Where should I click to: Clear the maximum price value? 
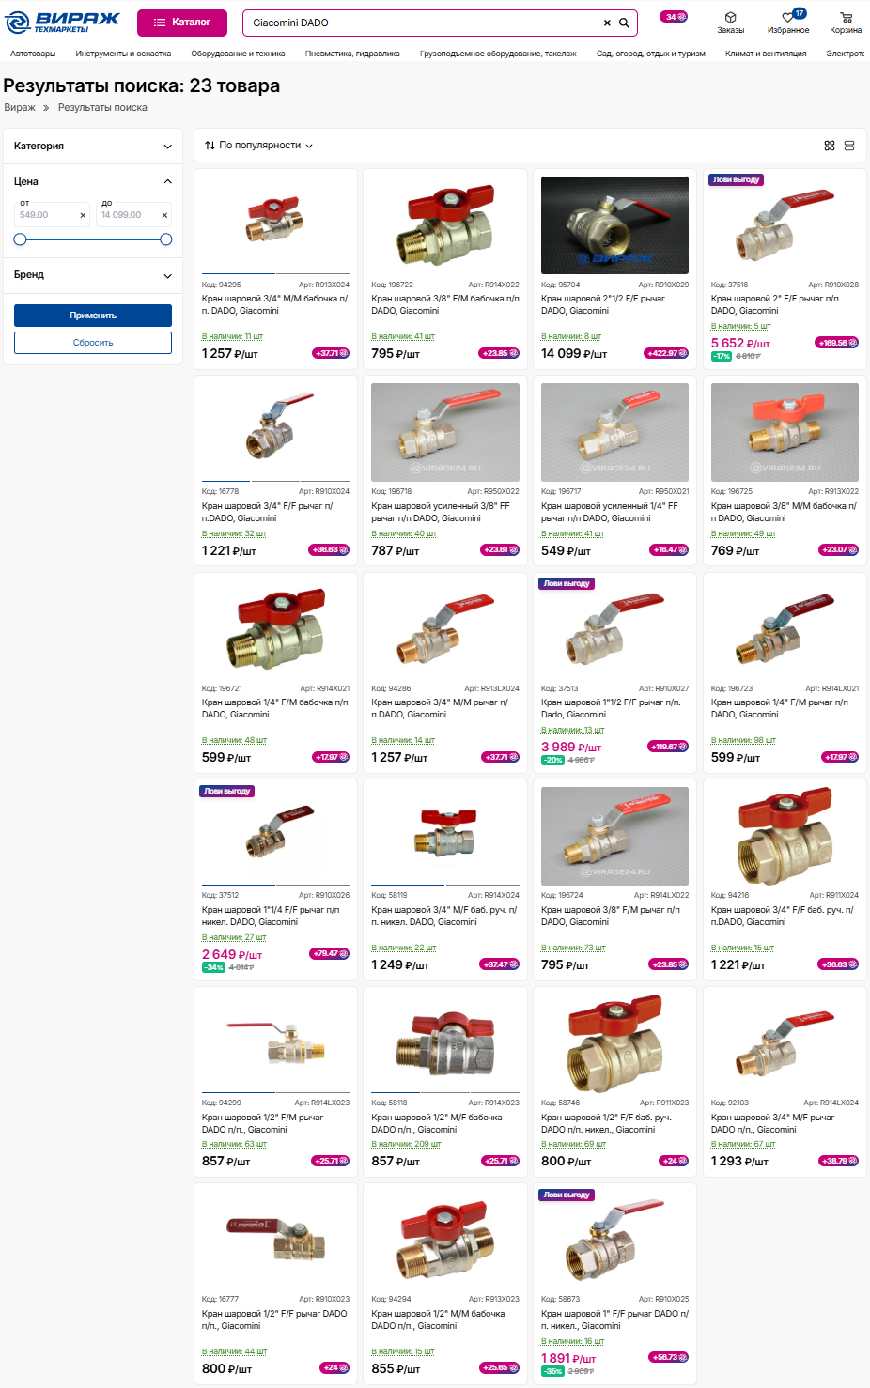[164, 215]
